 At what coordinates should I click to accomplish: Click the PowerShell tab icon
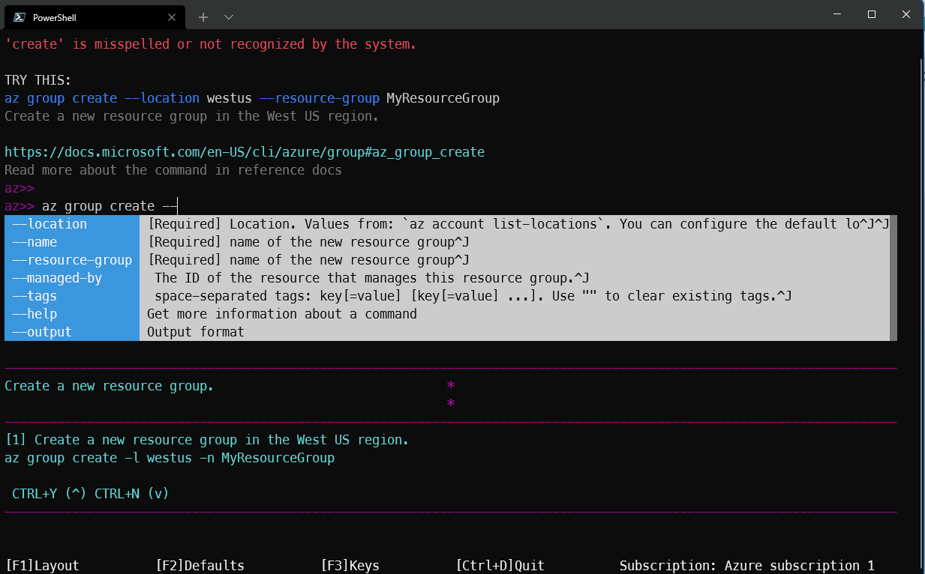tap(20, 17)
